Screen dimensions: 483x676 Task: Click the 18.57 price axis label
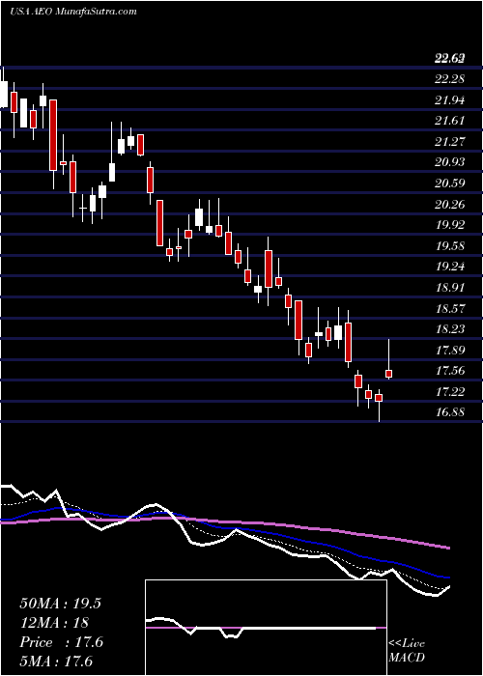click(450, 309)
